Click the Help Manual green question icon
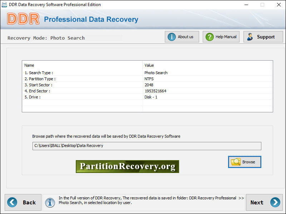 tap(209, 36)
